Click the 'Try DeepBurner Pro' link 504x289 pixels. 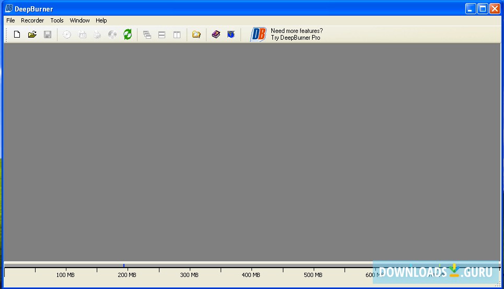(x=295, y=38)
